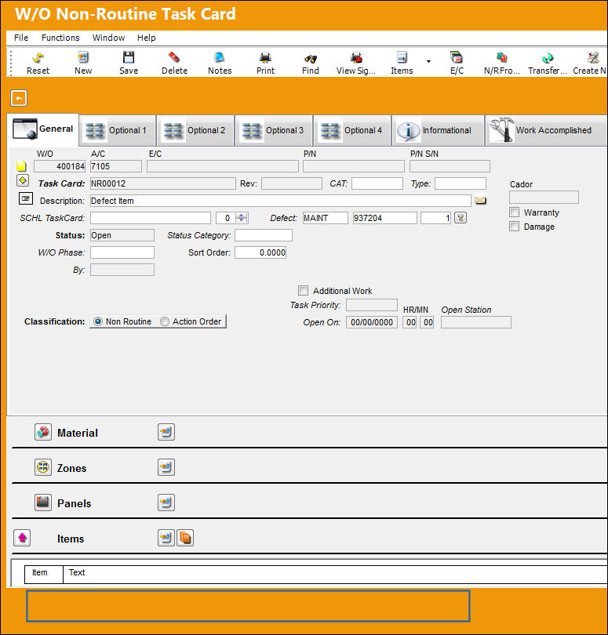608x635 pixels.
Task: Switch to the Optional 1 tab
Action: (118, 130)
